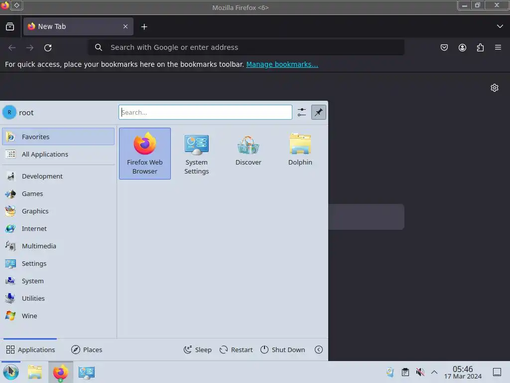Open Dolphin file manager favorite
This screenshot has height=383, width=510.
tap(300, 154)
